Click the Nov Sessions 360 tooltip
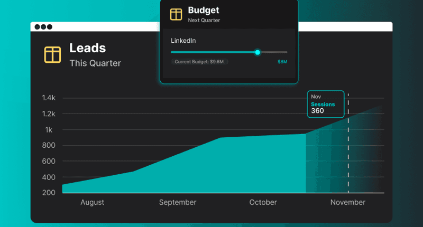Image resolution: width=423 pixels, height=227 pixels. pyautogui.click(x=326, y=104)
